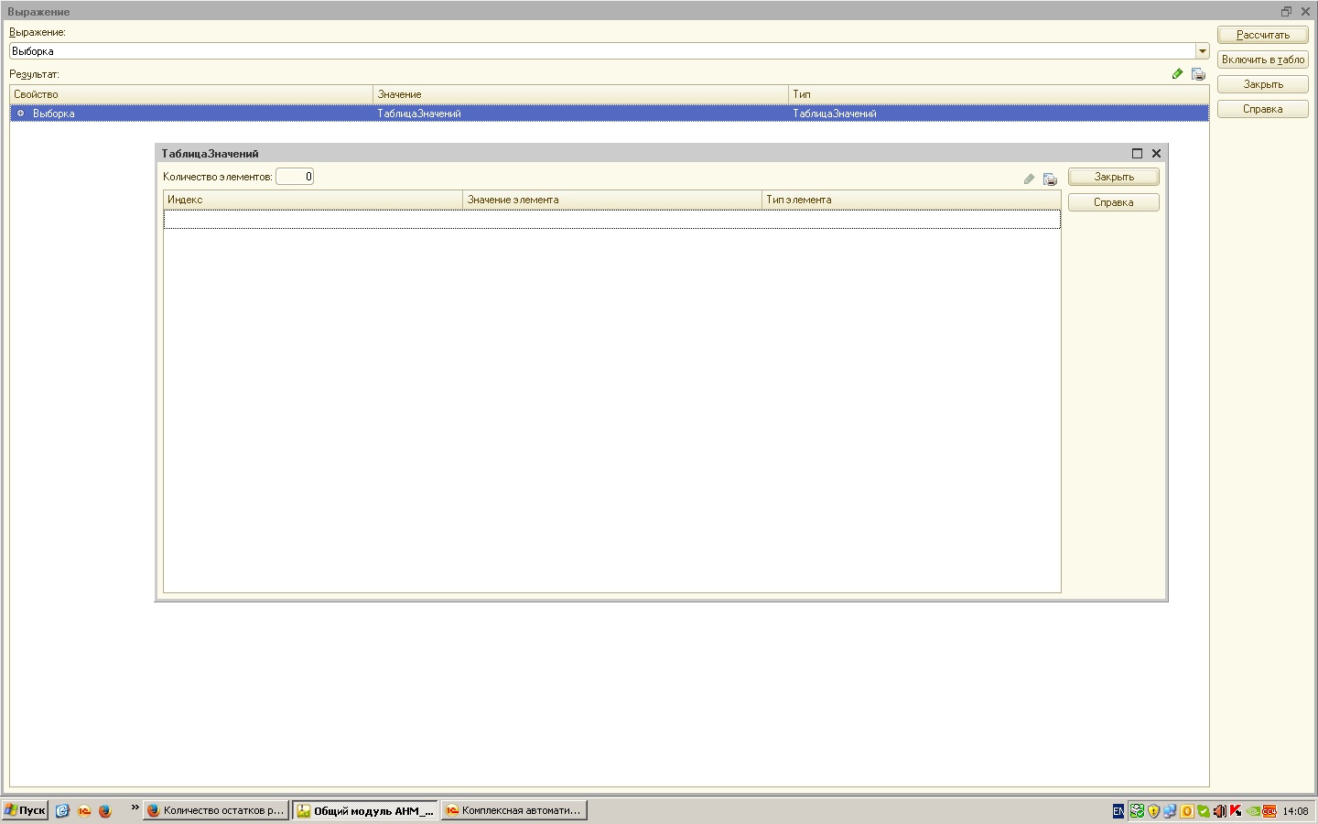Click the print icon above the main results table

1198,74
